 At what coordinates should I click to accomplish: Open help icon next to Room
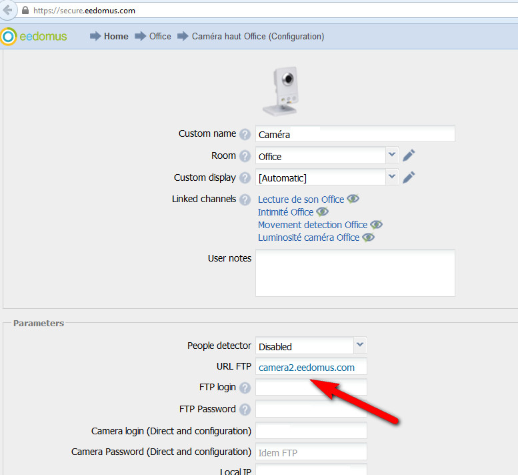pos(245,156)
